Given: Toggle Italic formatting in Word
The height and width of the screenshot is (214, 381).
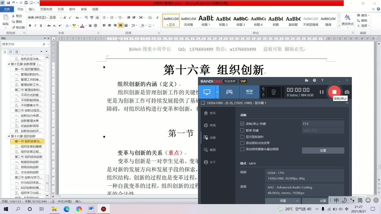Looking at the screenshot, I should (35, 26).
